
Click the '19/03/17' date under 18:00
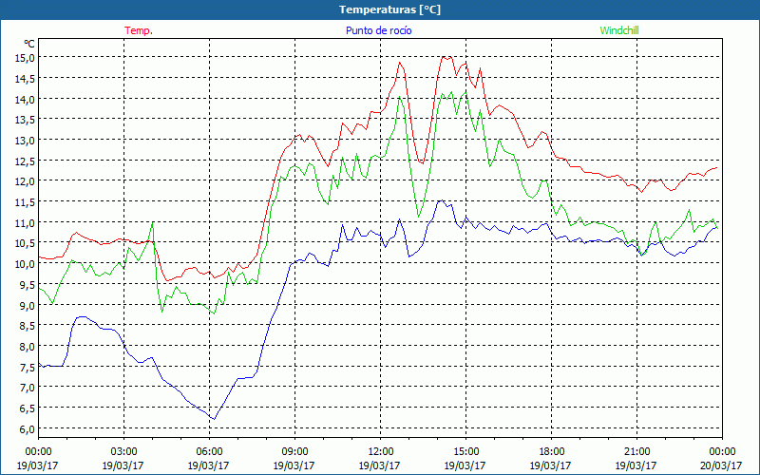click(550, 465)
